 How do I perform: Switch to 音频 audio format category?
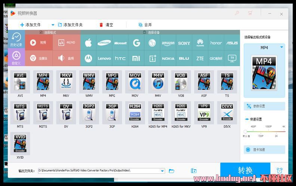[x=67, y=58]
